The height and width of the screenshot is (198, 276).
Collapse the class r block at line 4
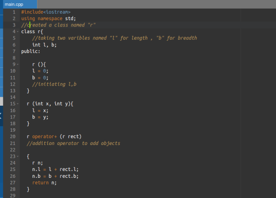18,31
